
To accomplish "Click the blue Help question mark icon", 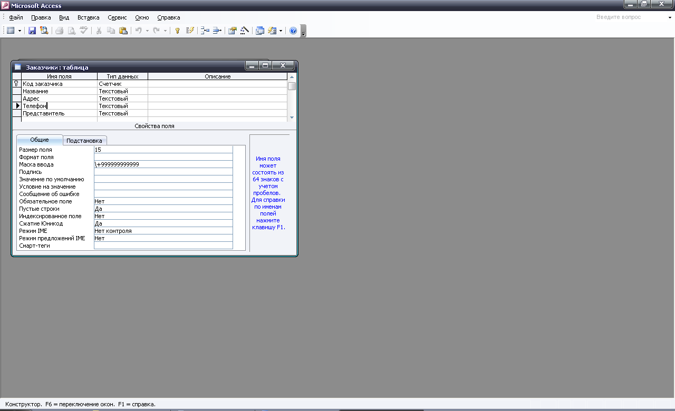I will coord(293,31).
